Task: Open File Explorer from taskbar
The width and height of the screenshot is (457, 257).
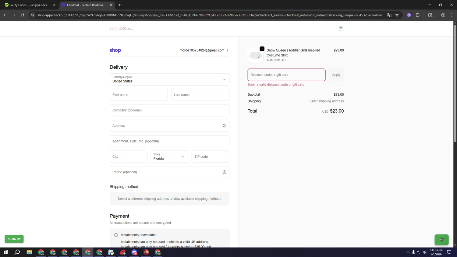Action: (29, 252)
